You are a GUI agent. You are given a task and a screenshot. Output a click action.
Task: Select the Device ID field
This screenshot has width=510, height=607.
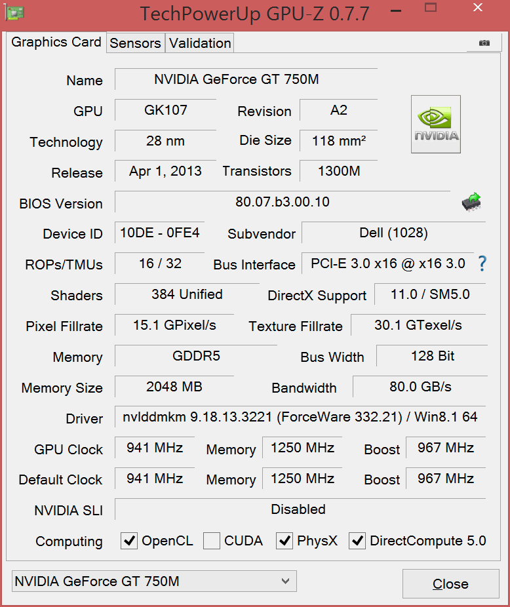point(160,232)
